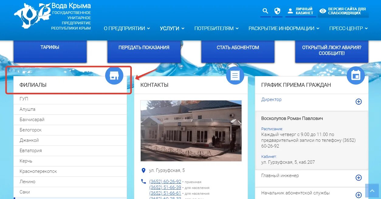Image resolution: width=381 pixels, height=199 pixels.
Task: Click the scroll-to-top arrow button
Action: coord(372,191)
